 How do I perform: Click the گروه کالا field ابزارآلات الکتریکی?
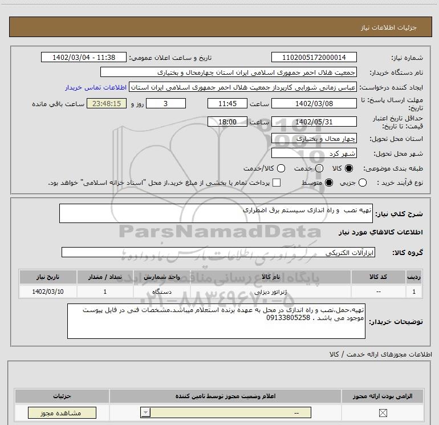218,252
